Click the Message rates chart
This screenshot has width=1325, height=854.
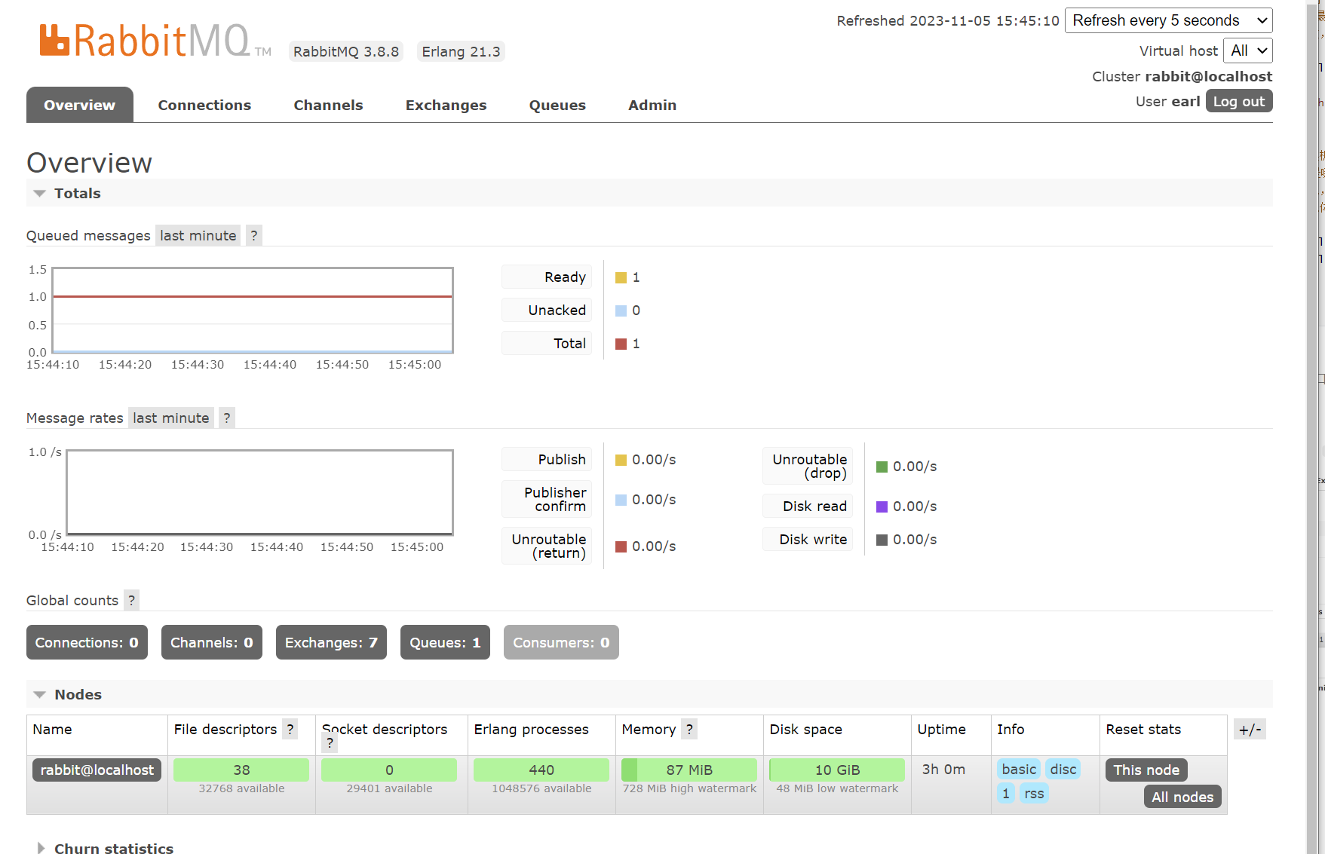point(259,492)
